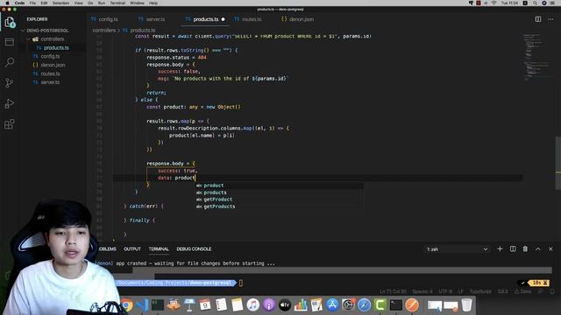Open the Explorer view in activity bar
Viewport: 561px width, 315px height.
(x=10, y=22)
